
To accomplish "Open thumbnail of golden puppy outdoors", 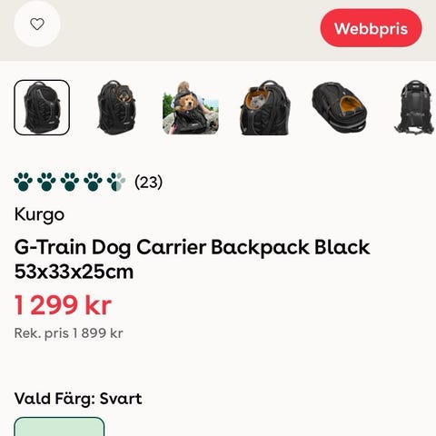I will click(191, 107).
